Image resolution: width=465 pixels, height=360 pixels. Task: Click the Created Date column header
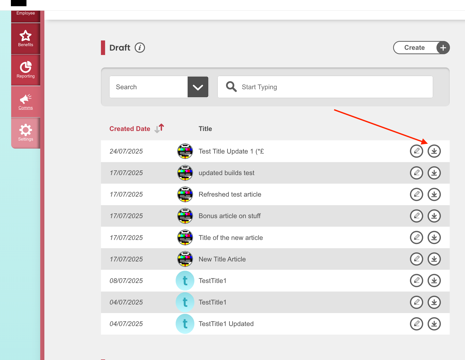coord(130,129)
